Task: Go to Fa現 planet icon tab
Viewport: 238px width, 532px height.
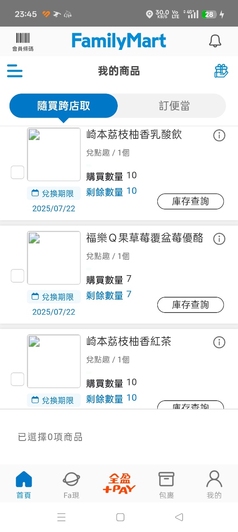Action: tap(72, 485)
